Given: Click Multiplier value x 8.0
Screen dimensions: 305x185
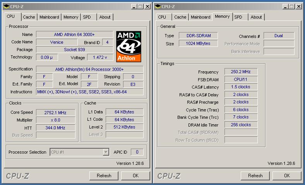Looking at the screenshot, I should tap(55, 120).
